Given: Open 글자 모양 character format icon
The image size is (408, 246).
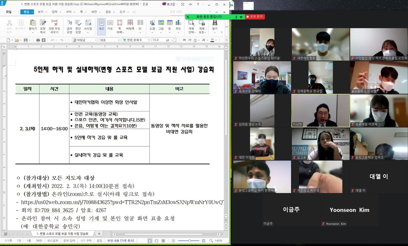Looking at the screenshot, I should (69, 25).
